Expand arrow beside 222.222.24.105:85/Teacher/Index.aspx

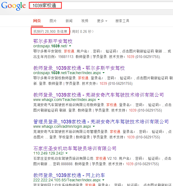(104, 180)
